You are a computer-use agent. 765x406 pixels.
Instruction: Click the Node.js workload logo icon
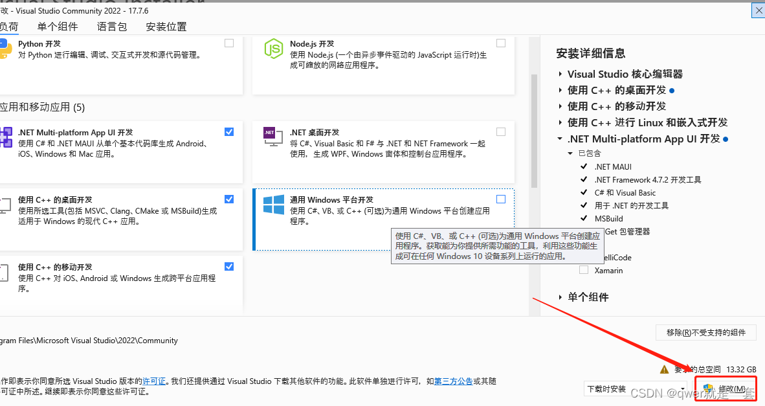[273, 49]
